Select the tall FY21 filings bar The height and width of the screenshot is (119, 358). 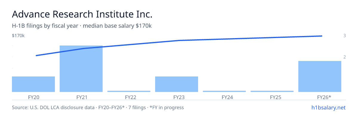tap(81, 69)
